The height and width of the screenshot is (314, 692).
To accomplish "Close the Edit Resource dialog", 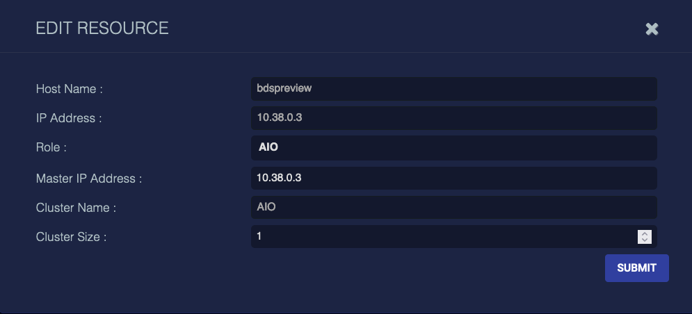I will point(652,29).
